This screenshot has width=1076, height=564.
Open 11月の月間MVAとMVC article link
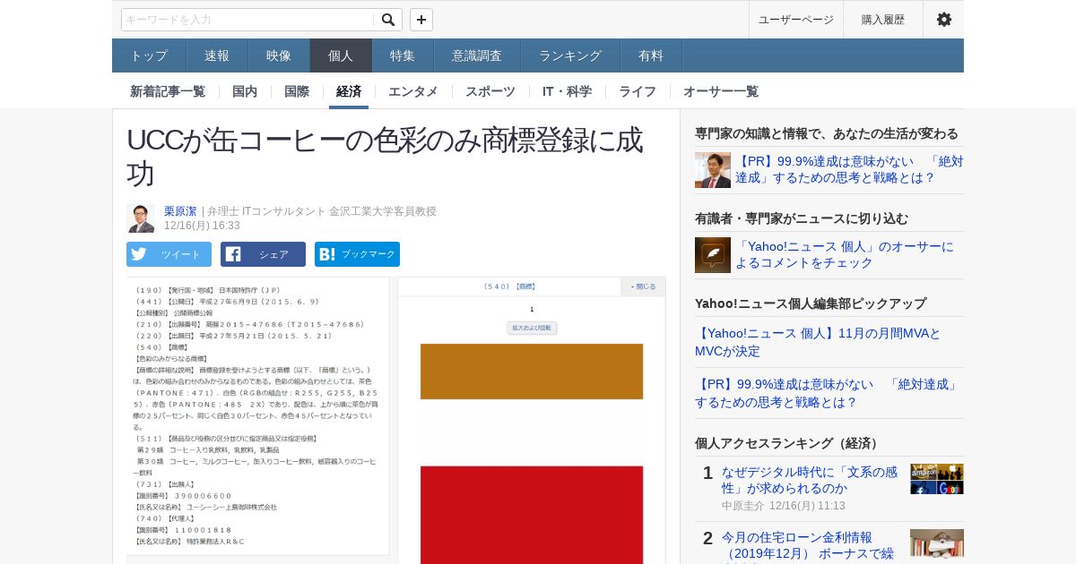click(818, 342)
